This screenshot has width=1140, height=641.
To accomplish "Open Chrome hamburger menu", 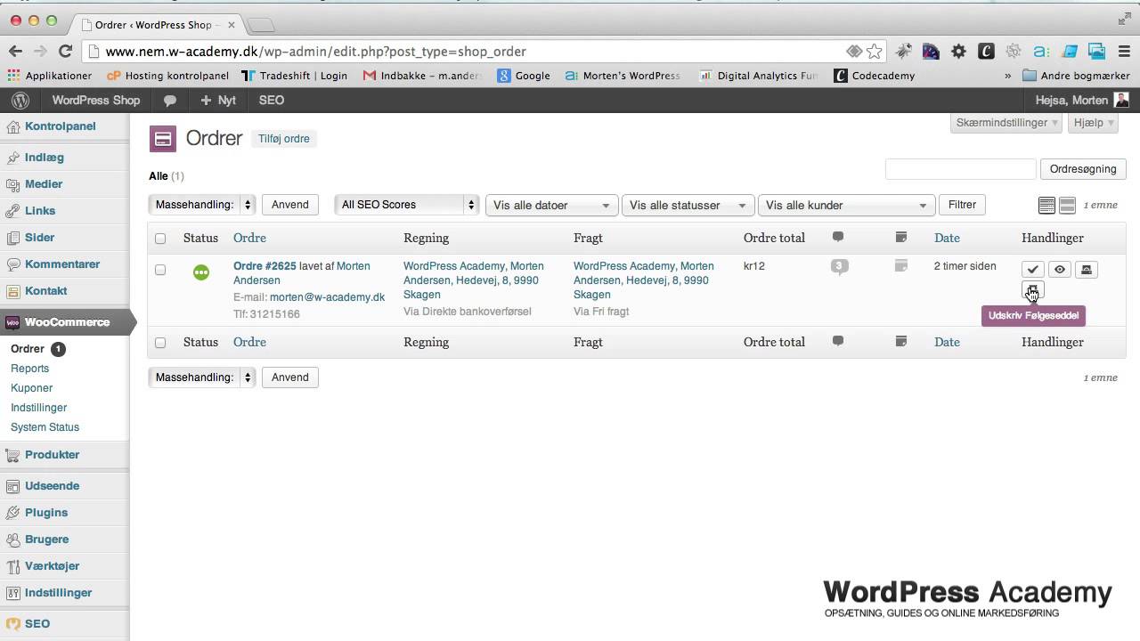I will point(1125,52).
